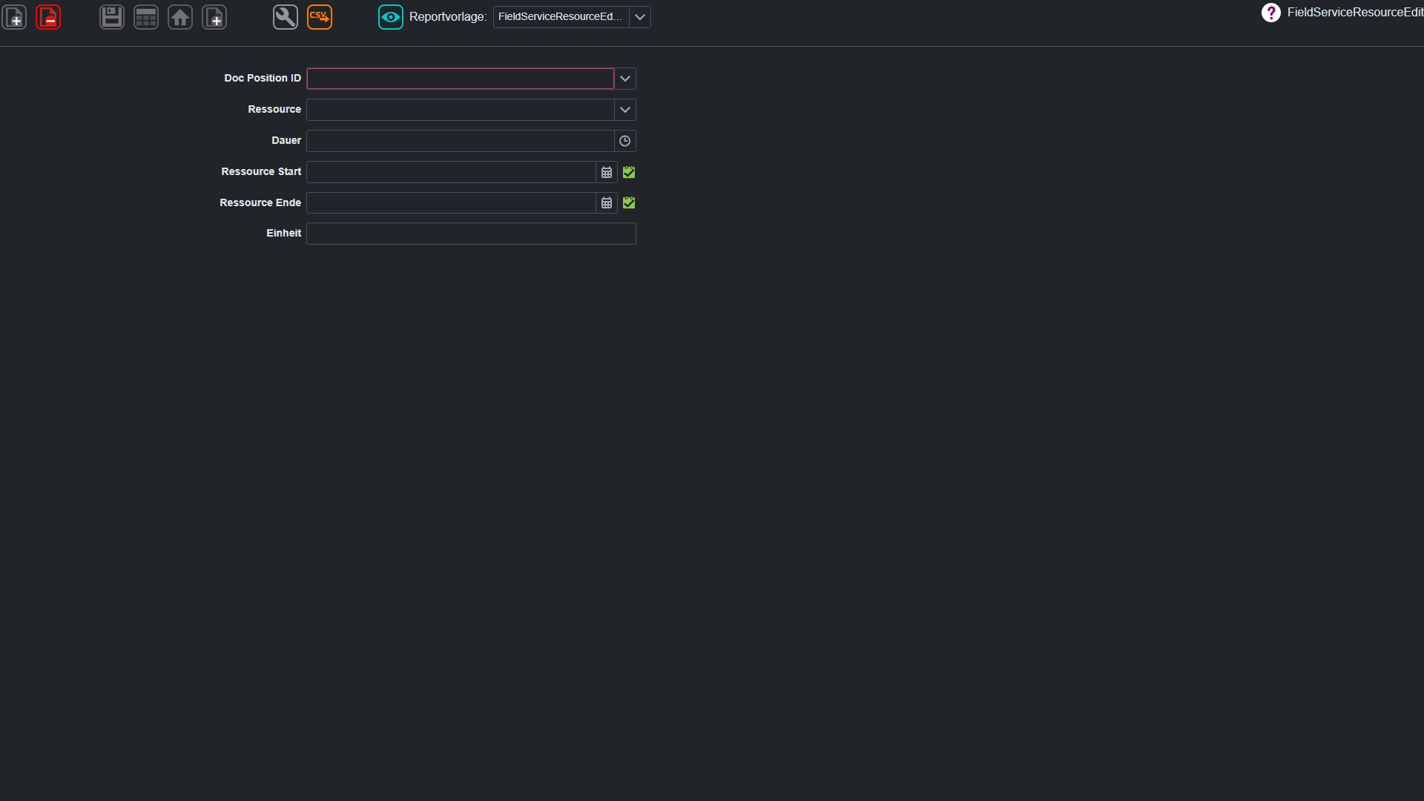Click Ressource Ende green check icon
The image size is (1424, 801).
point(629,202)
